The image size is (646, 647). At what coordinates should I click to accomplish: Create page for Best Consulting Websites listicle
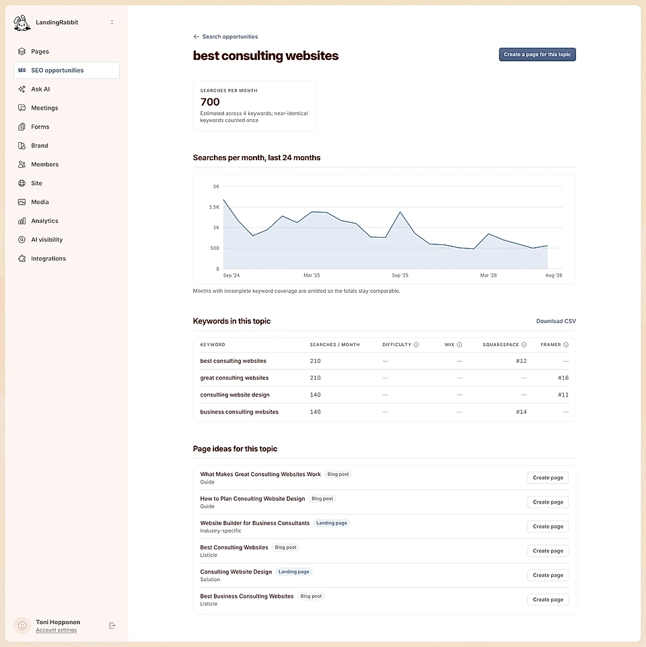tap(548, 551)
